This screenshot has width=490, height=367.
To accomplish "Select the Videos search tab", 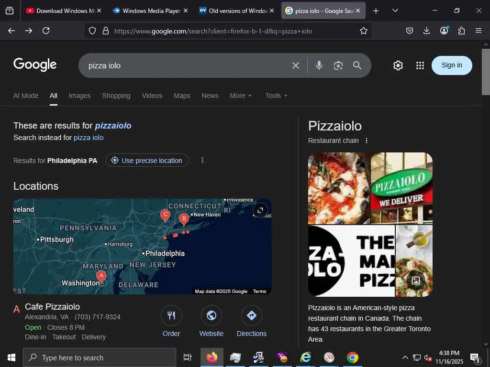I will point(152,96).
